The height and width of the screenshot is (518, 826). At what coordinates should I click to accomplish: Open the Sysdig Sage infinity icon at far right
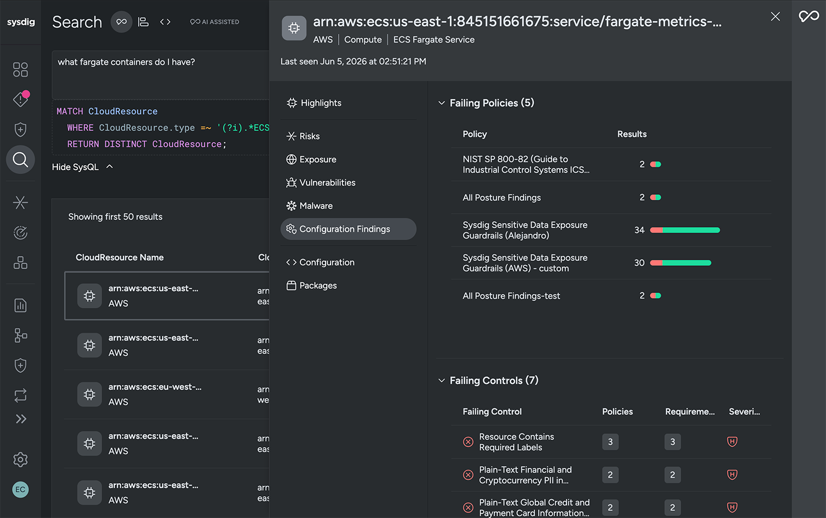click(x=809, y=16)
